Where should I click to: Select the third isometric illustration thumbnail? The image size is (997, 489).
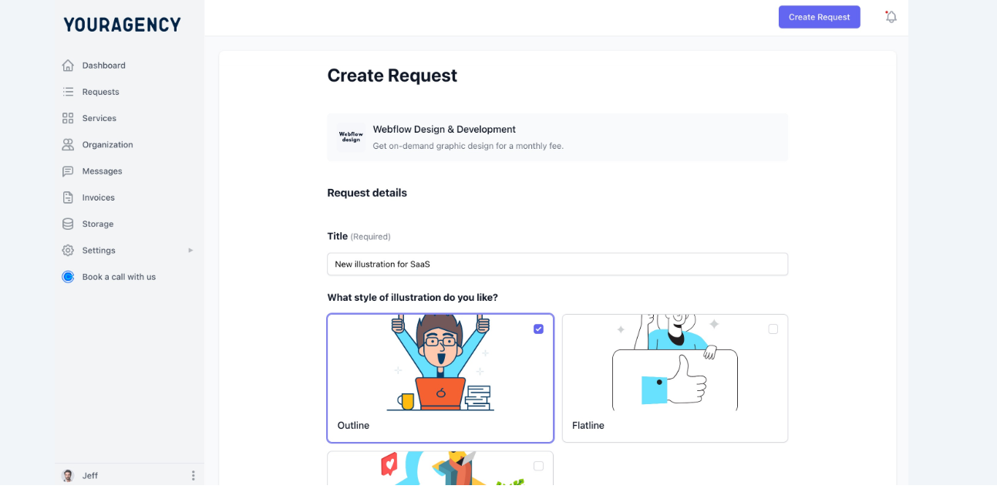tap(440, 469)
